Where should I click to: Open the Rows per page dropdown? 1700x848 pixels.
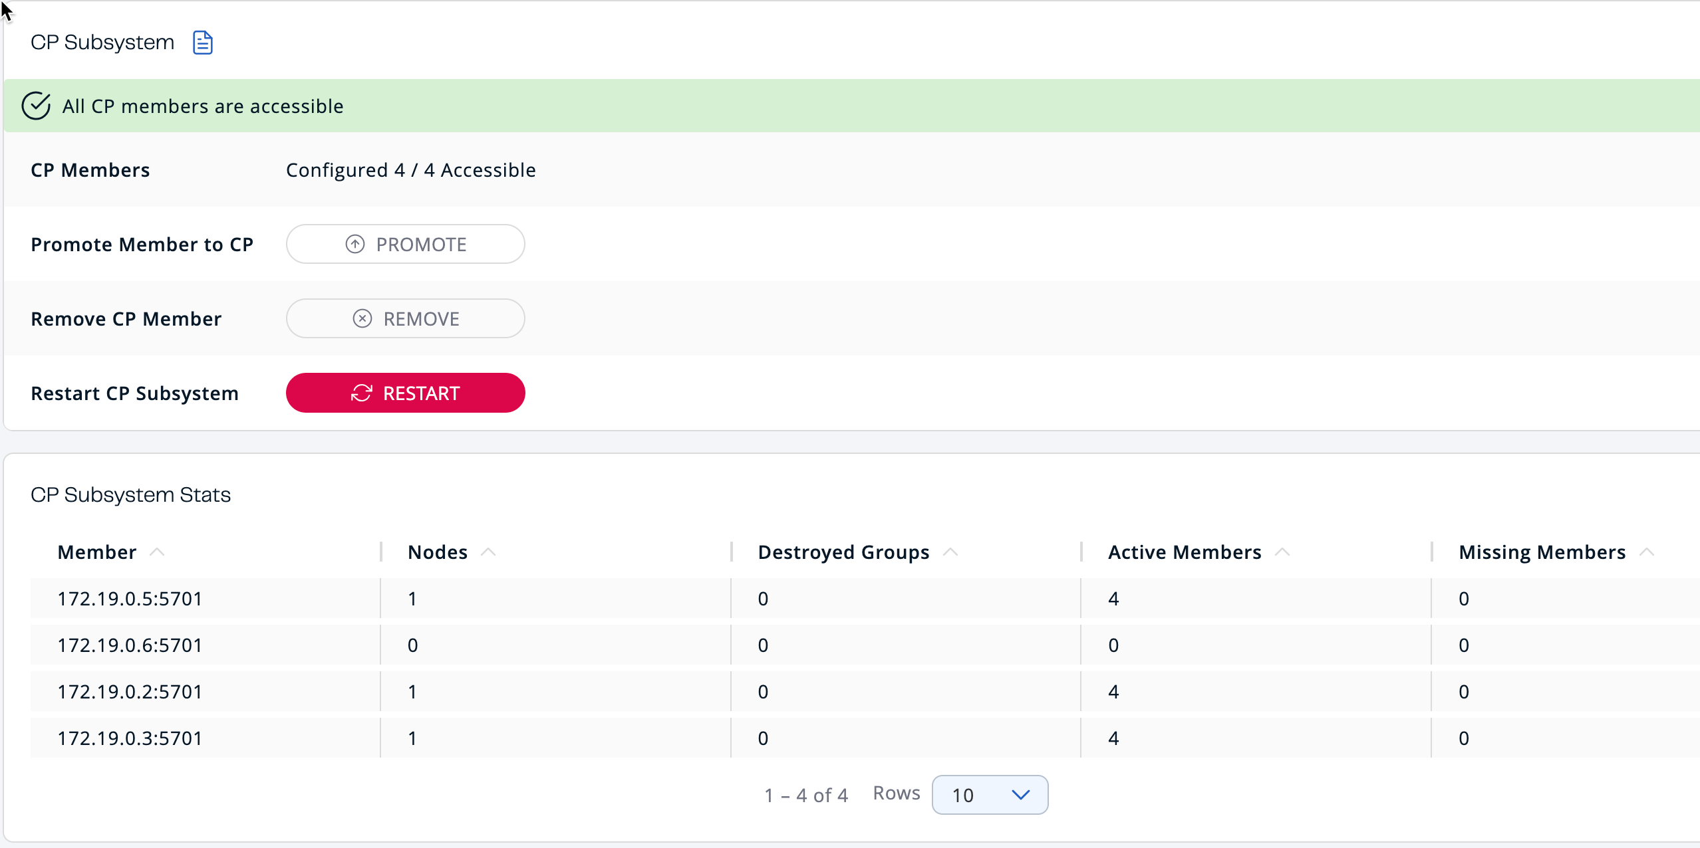(x=990, y=794)
